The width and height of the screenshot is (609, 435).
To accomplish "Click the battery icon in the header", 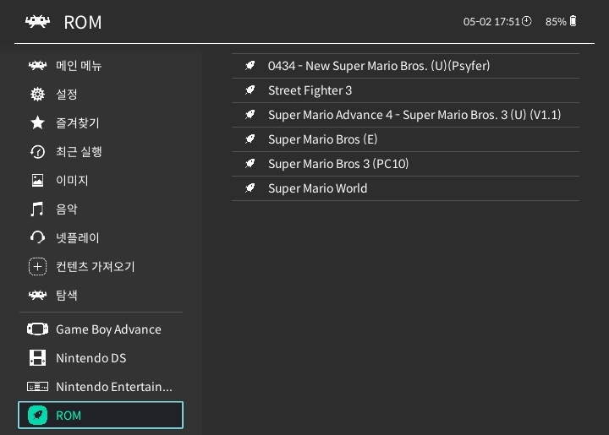I will pyautogui.click(x=573, y=21).
